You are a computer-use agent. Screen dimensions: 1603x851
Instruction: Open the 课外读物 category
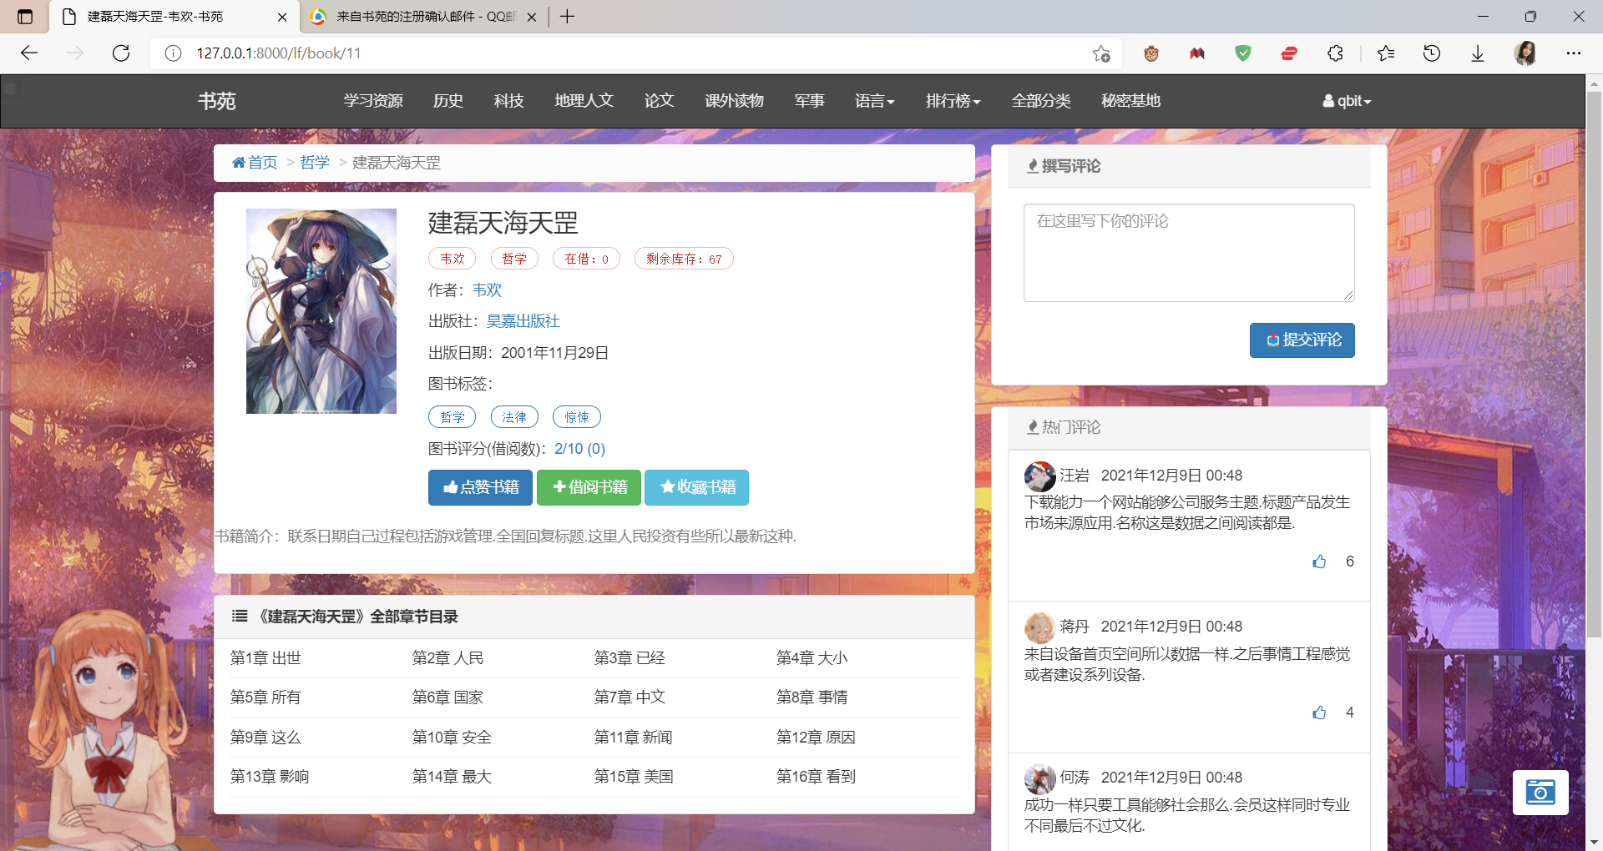(734, 101)
